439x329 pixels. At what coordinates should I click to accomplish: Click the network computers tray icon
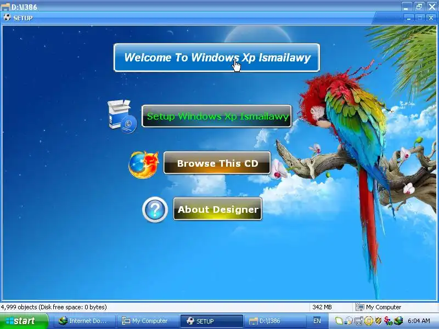coord(359,321)
